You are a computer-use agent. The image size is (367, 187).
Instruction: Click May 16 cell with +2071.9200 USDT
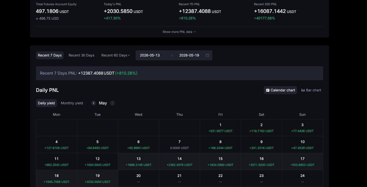261,162
